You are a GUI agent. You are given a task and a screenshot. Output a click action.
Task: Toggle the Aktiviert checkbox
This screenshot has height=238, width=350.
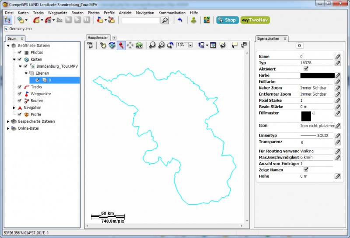click(x=306, y=69)
